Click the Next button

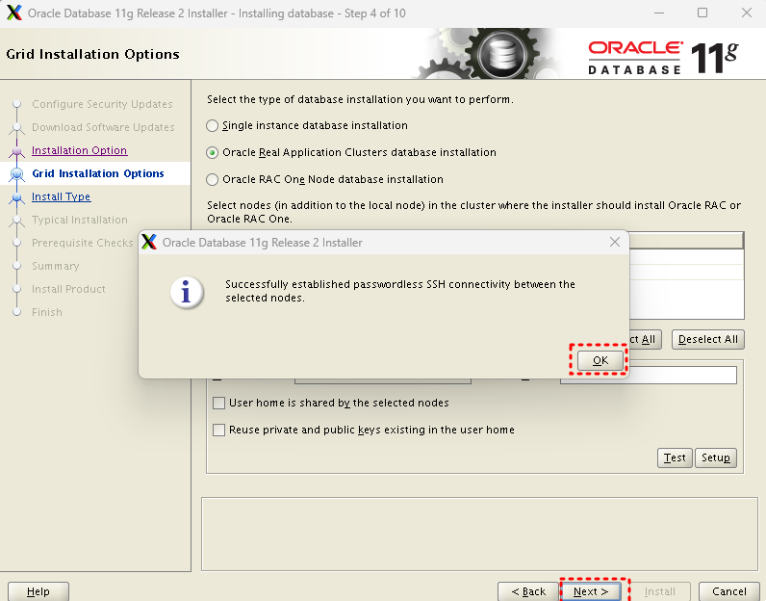(591, 591)
